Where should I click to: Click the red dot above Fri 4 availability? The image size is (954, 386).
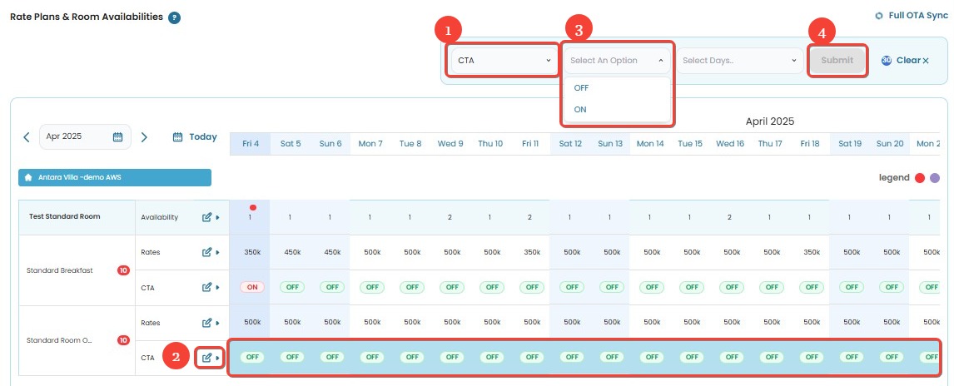pyautogui.click(x=252, y=208)
